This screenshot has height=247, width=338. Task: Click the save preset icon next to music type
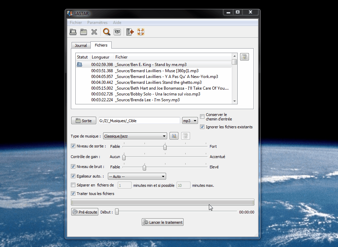(x=174, y=136)
